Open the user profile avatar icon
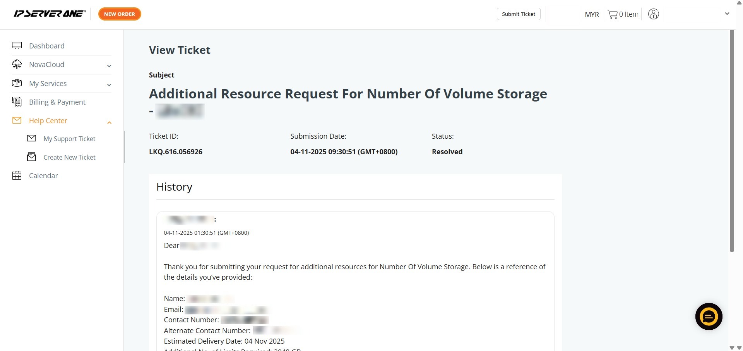The image size is (743, 351). click(653, 14)
